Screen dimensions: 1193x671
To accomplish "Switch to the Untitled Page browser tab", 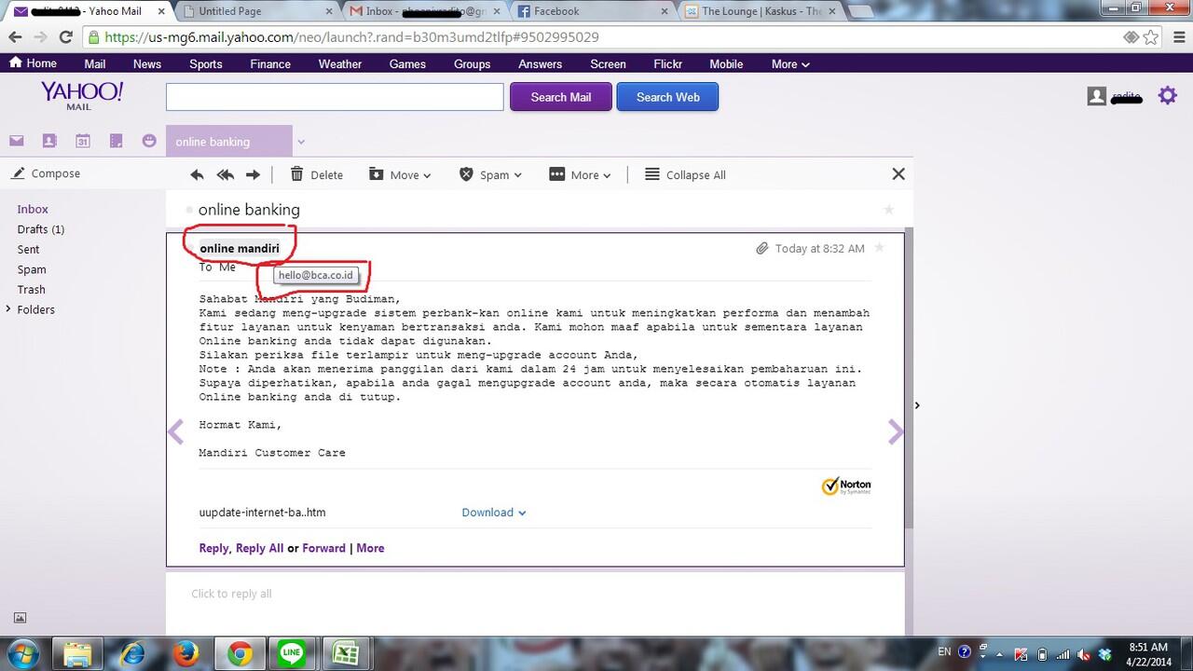I will pos(259,11).
